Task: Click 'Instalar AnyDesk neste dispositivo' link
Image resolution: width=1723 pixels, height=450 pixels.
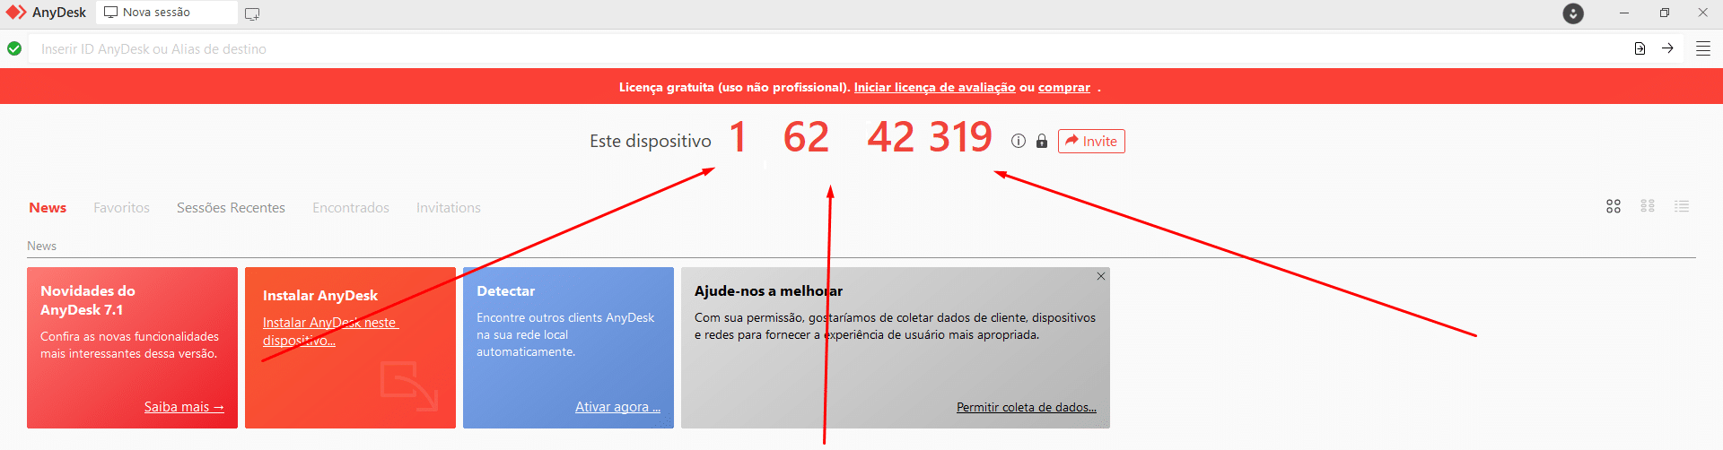Action: [x=330, y=331]
